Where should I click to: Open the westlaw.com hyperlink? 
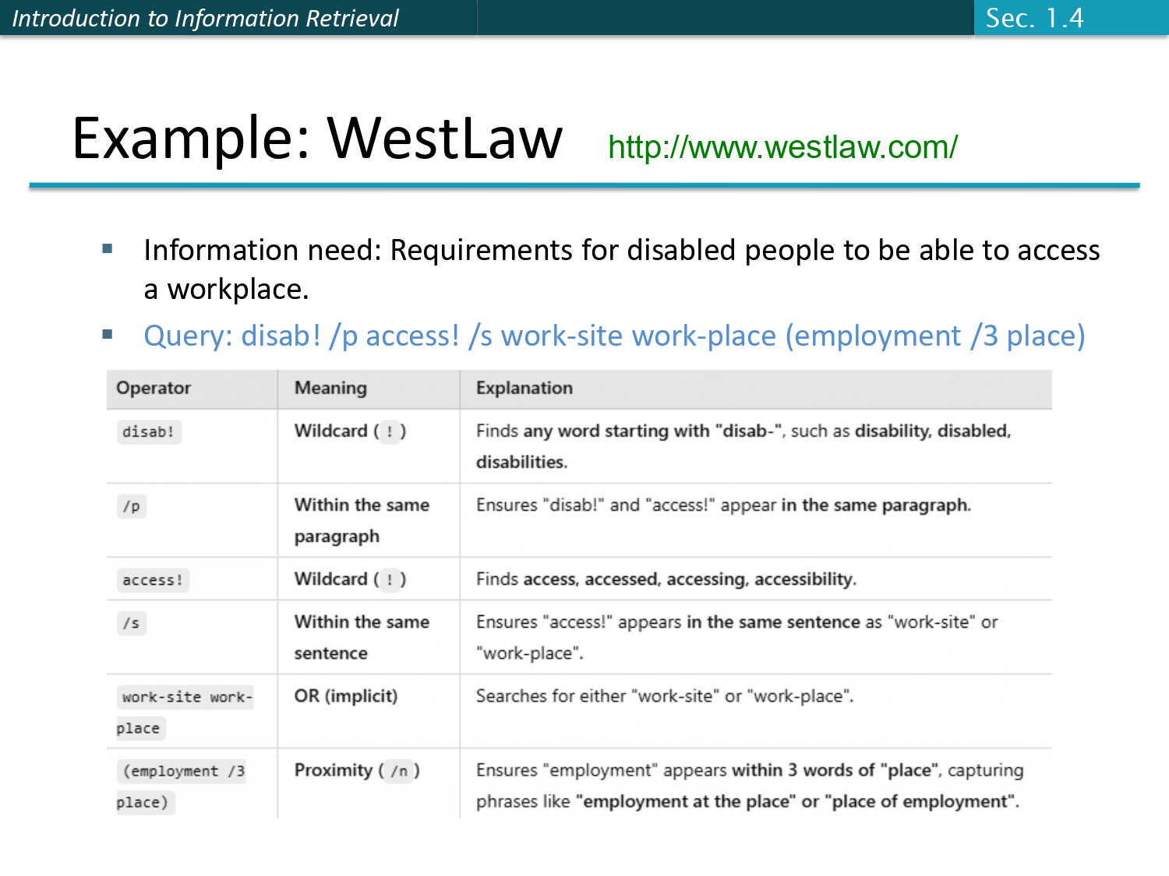(x=782, y=147)
